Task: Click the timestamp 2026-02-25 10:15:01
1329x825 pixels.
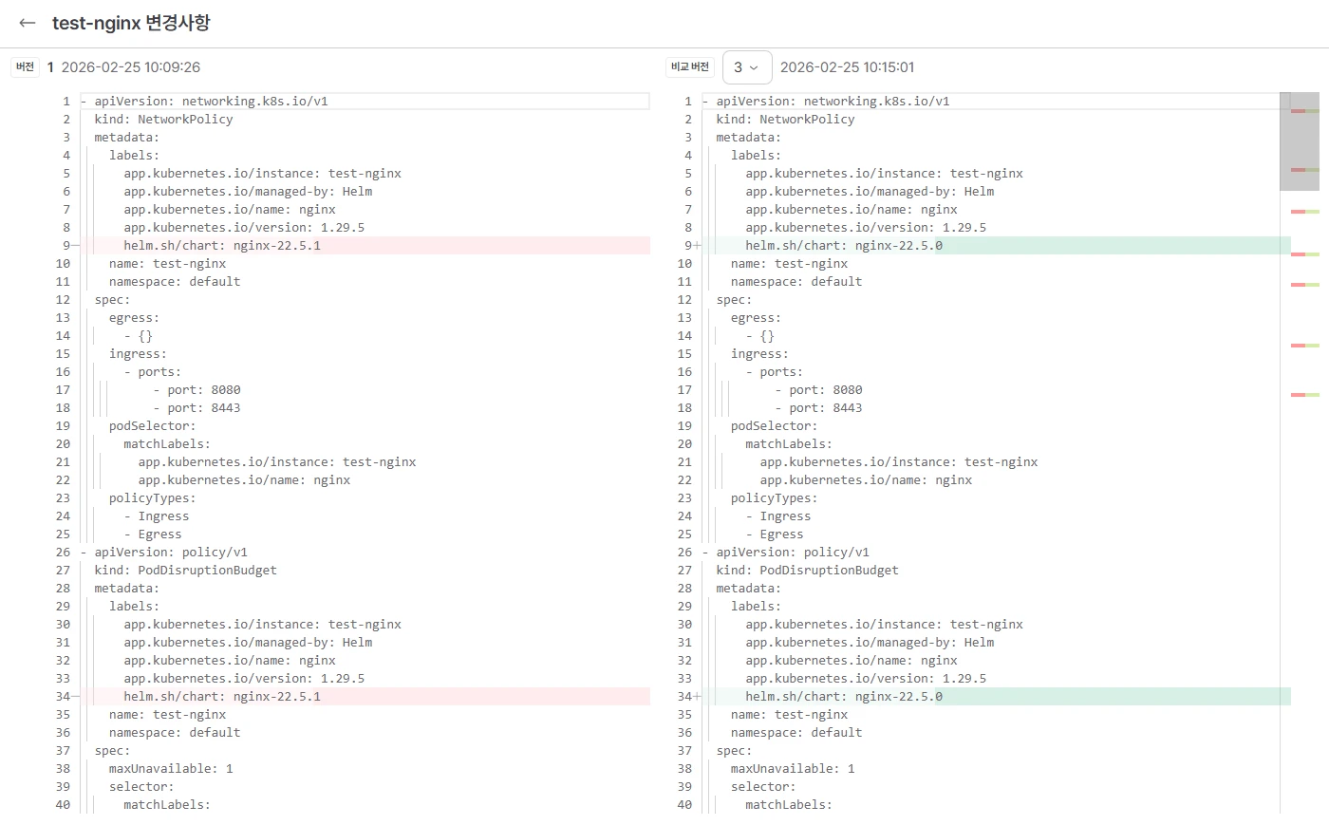Action: tap(847, 67)
